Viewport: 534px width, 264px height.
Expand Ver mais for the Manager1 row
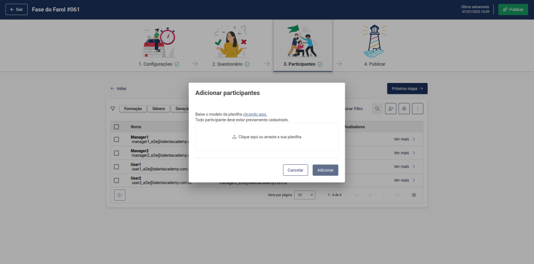click(x=404, y=139)
